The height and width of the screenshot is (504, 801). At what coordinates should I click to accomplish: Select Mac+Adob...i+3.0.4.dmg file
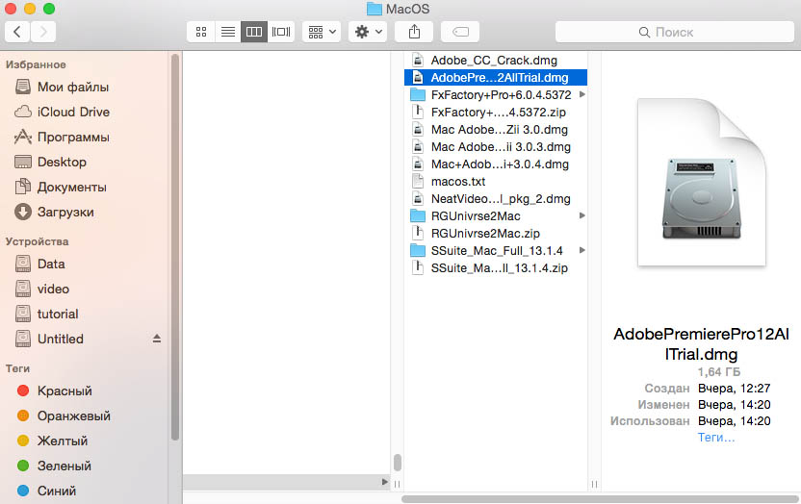(495, 164)
